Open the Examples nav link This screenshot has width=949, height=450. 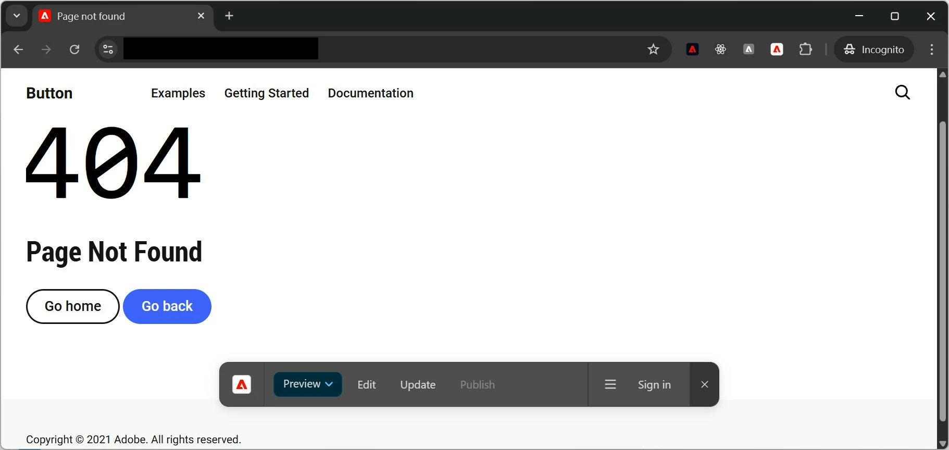178,93
